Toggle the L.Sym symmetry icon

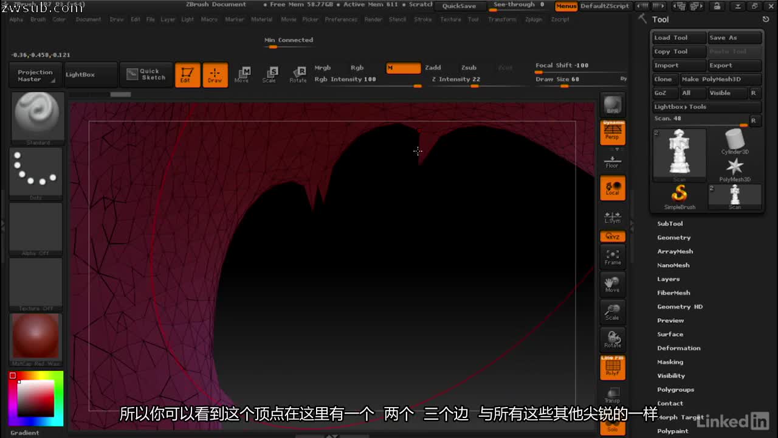coord(612,217)
